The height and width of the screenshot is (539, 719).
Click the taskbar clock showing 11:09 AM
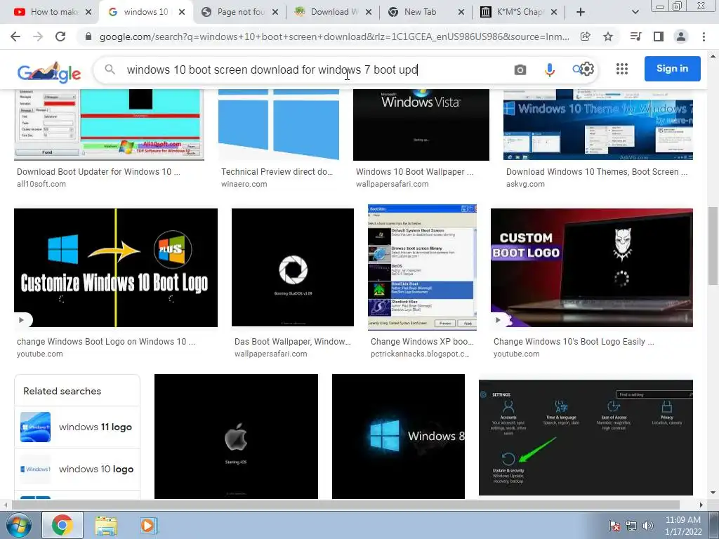tap(683, 526)
